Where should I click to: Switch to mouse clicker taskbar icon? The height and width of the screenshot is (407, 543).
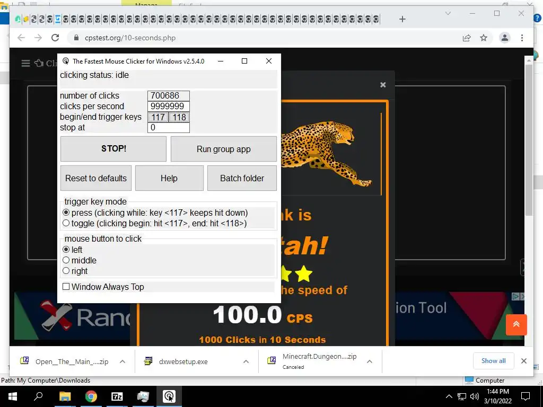[x=169, y=396]
